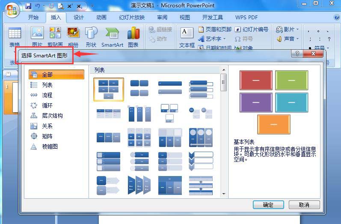Choose the trapezoid list layout

(139, 185)
